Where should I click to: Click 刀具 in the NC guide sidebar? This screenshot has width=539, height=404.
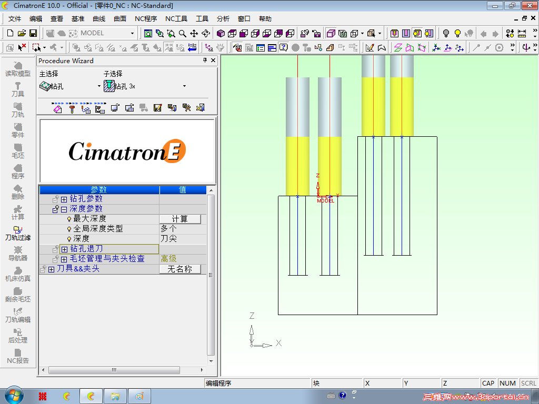[x=18, y=89]
